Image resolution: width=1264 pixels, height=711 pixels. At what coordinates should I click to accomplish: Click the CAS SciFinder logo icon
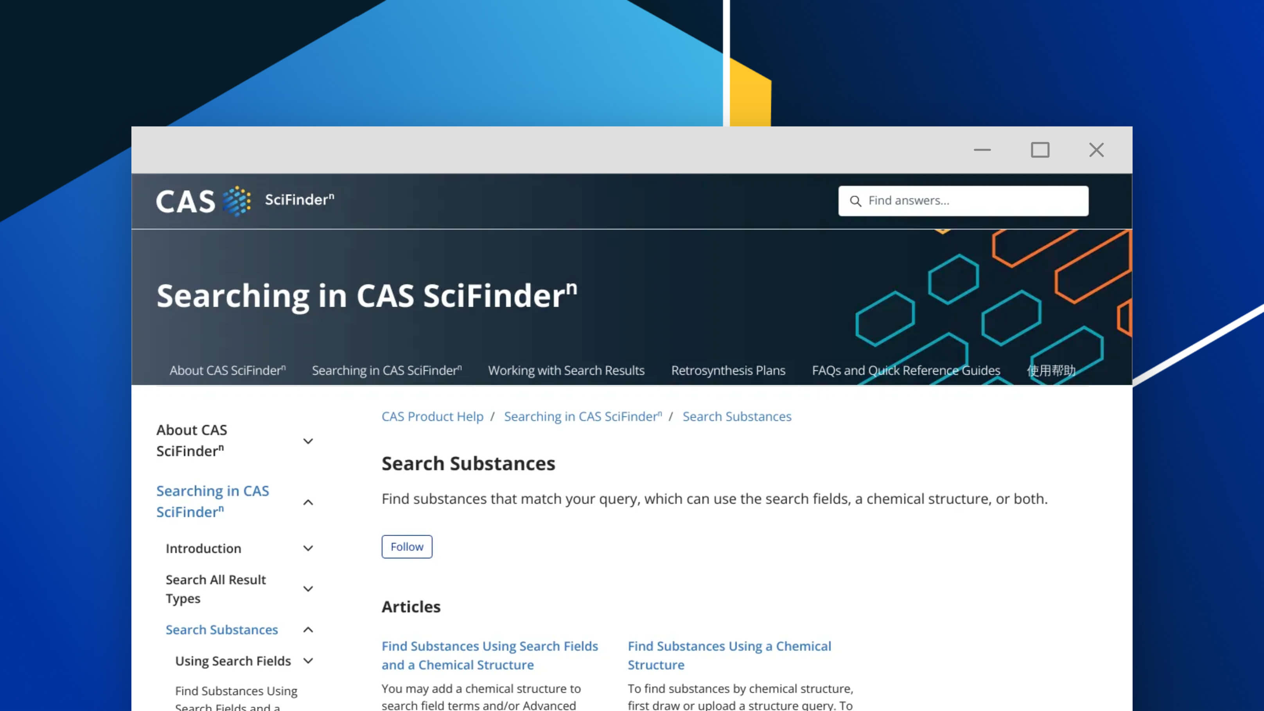point(239,200)
